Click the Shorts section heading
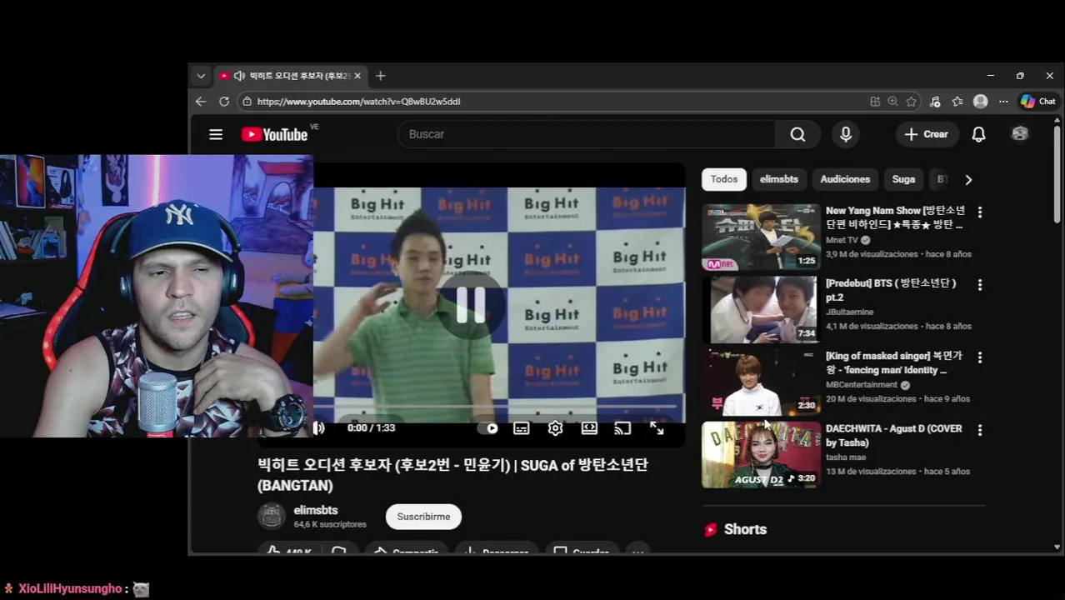The width and height of the screenshot is (1065, 600). tap(745, 529)
